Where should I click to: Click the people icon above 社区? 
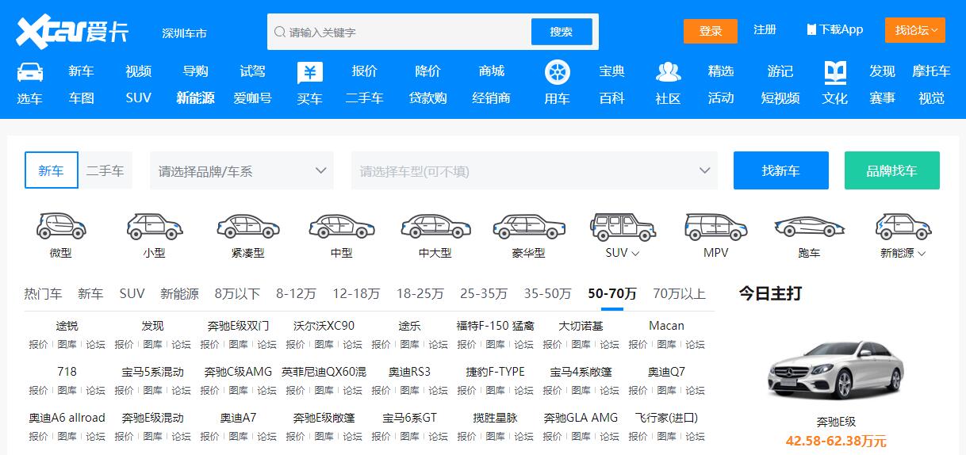(669, 72)
